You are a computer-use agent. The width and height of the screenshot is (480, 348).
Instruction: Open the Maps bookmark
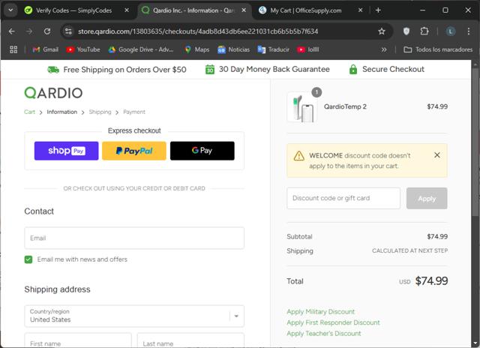[197, 49]
